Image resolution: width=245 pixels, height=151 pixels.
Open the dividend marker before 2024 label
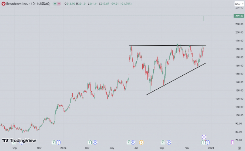(58, 142)
